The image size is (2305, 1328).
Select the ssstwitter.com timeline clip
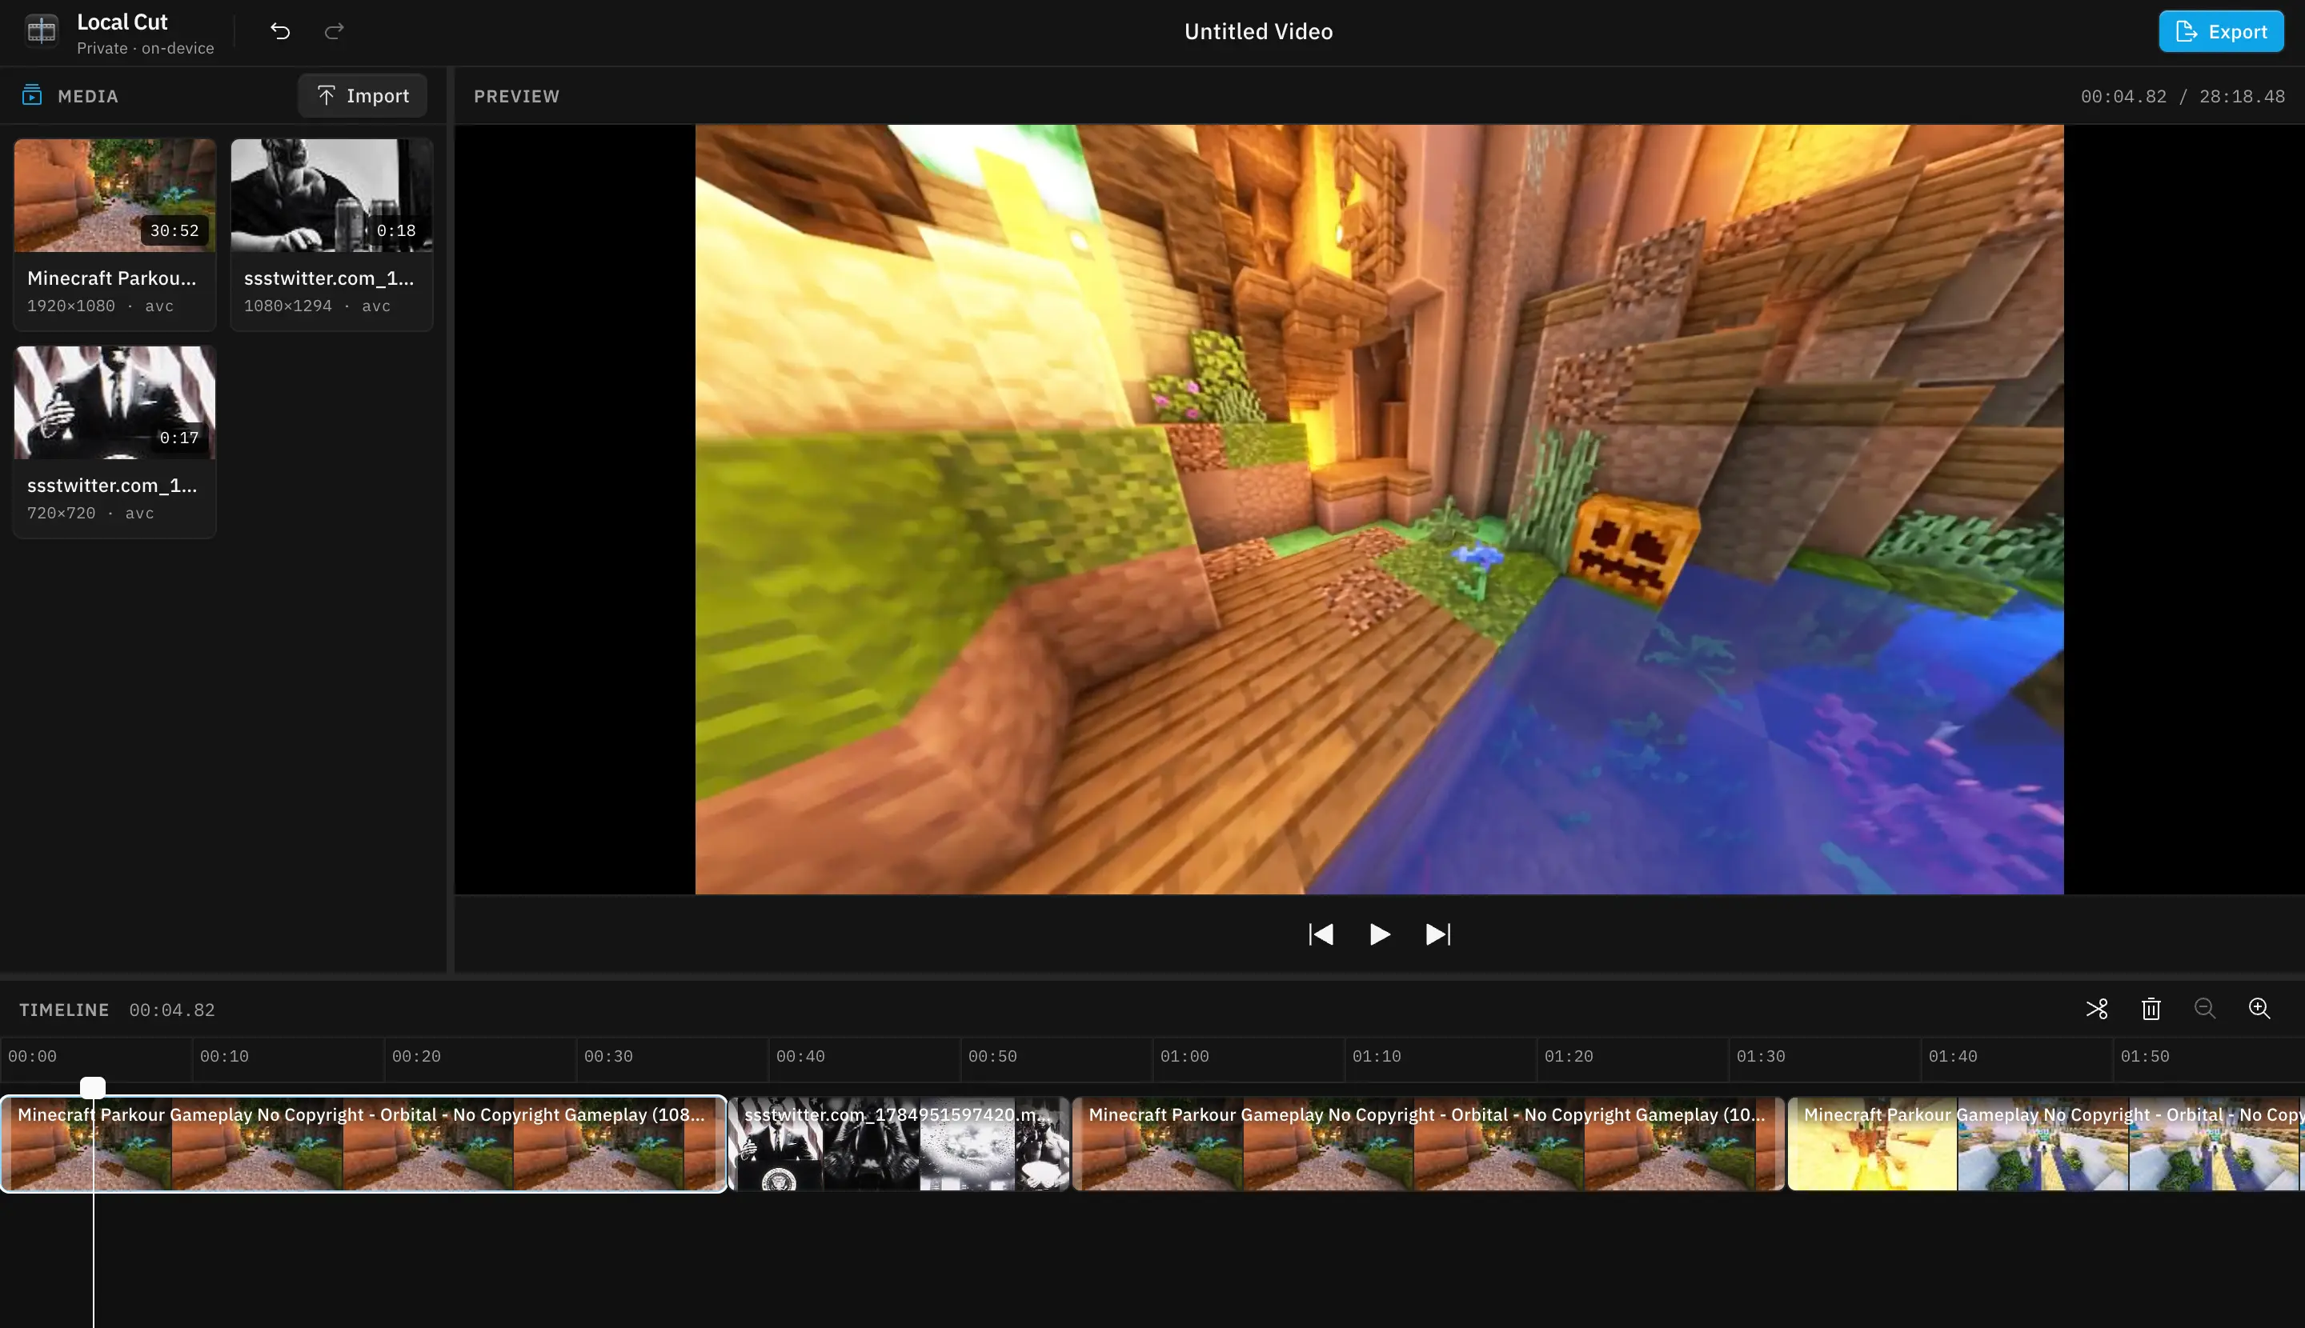899,1144
